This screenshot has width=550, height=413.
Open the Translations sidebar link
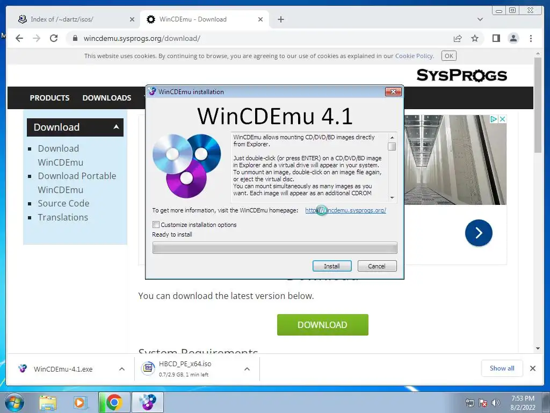coord(63,217)
